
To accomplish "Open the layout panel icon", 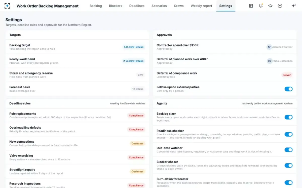I will coord(251,6).
